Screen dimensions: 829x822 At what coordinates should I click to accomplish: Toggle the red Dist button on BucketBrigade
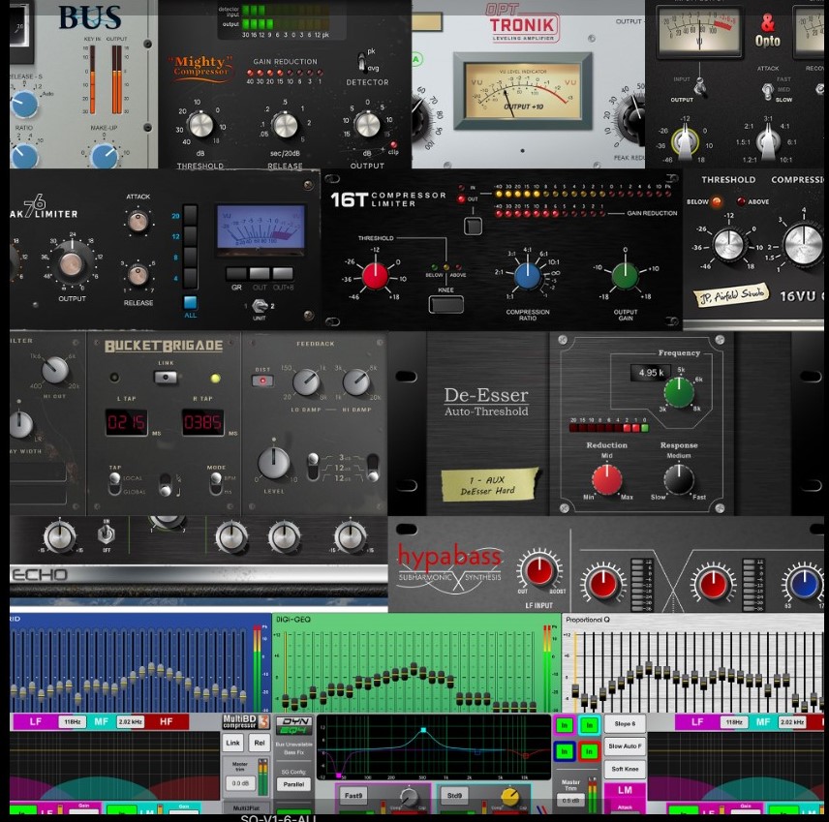[262, 381]
